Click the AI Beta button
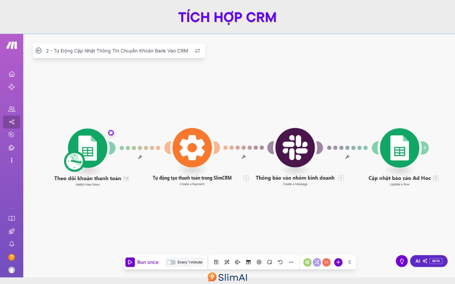455x284 pixels. pos(428,261)
